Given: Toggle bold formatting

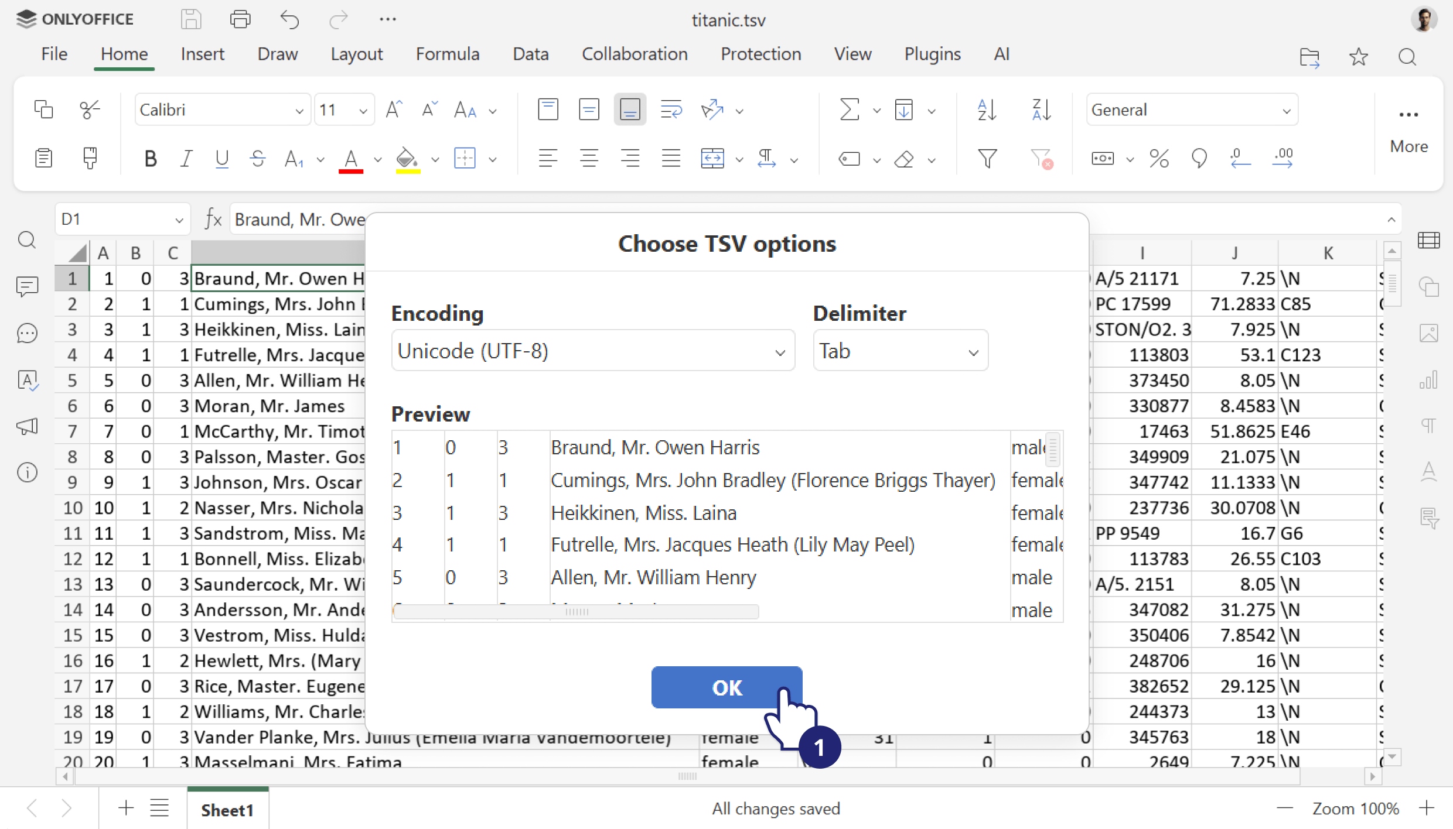Looking at the screenshot, I should tap(151, 158).
